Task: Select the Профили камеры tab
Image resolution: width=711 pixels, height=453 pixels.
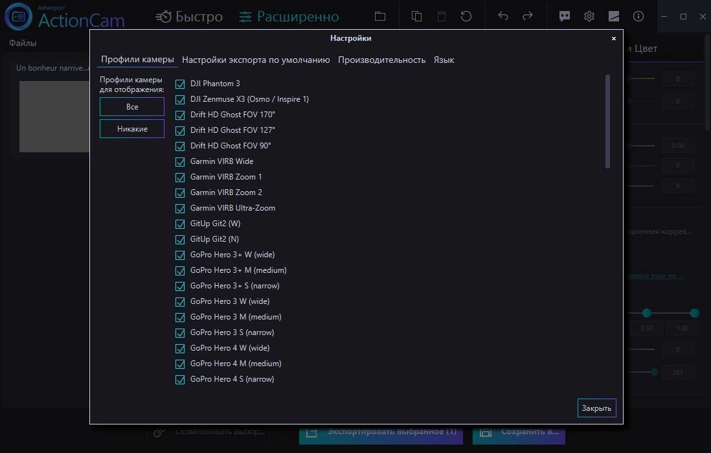Action: [137, 60]
